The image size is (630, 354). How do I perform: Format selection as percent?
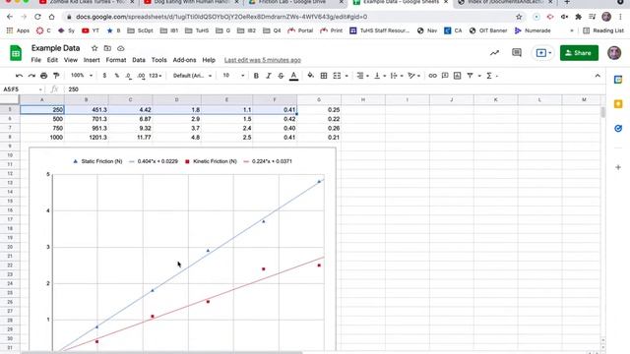point(117,76)
